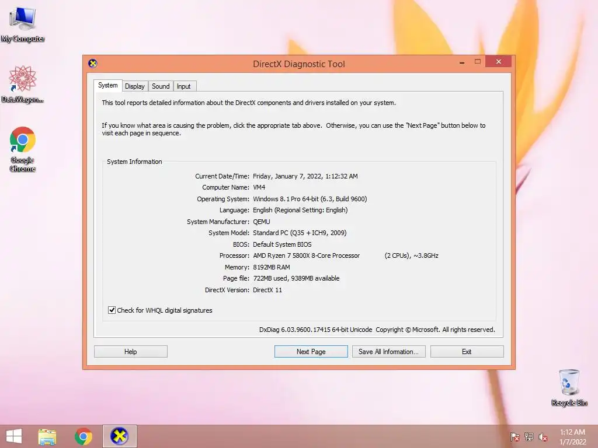
Task: Click the 'Computer Name:' field label
Action: (x=226, y=187)
